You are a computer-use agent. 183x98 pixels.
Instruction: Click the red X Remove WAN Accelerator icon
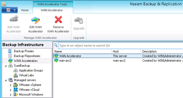58,20
